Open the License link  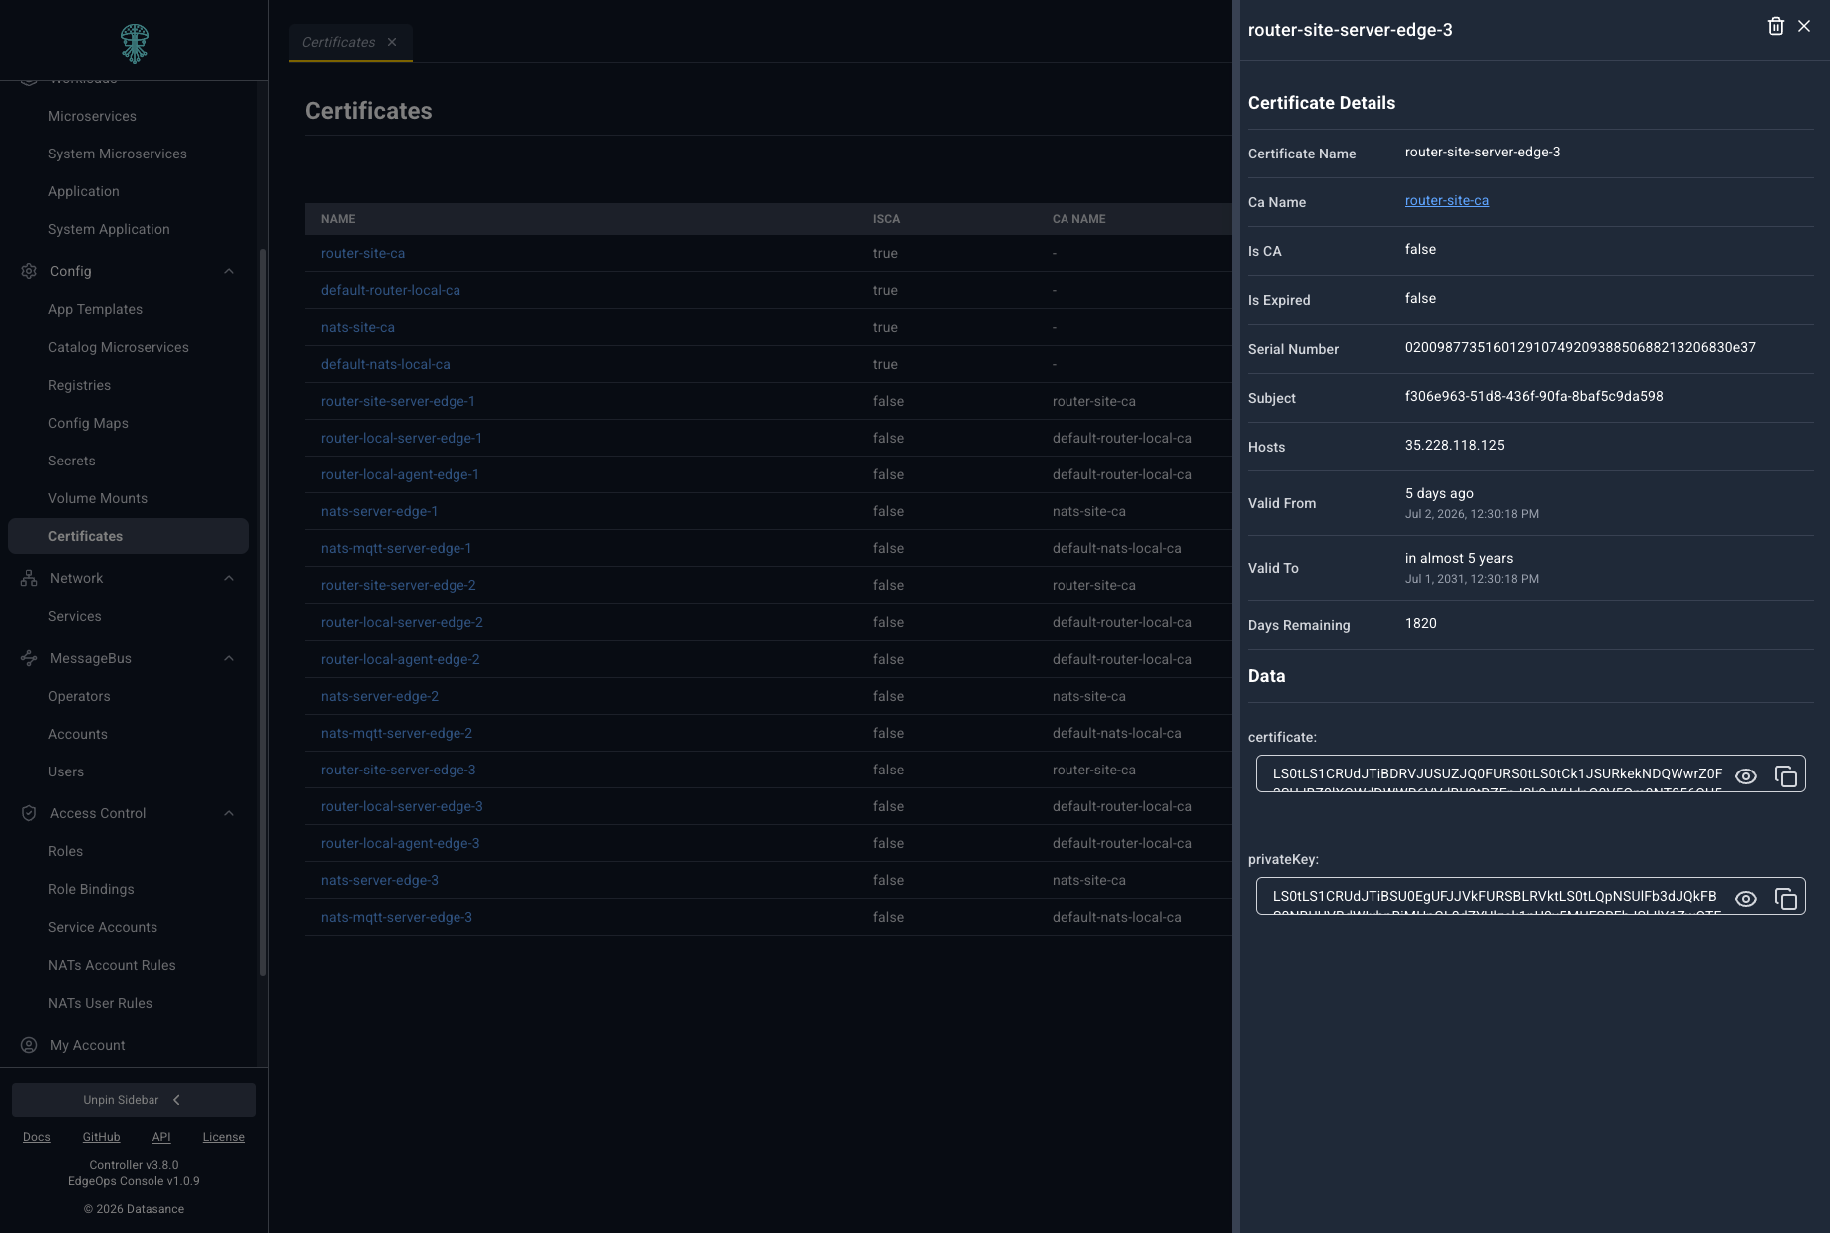point(224,1137)
